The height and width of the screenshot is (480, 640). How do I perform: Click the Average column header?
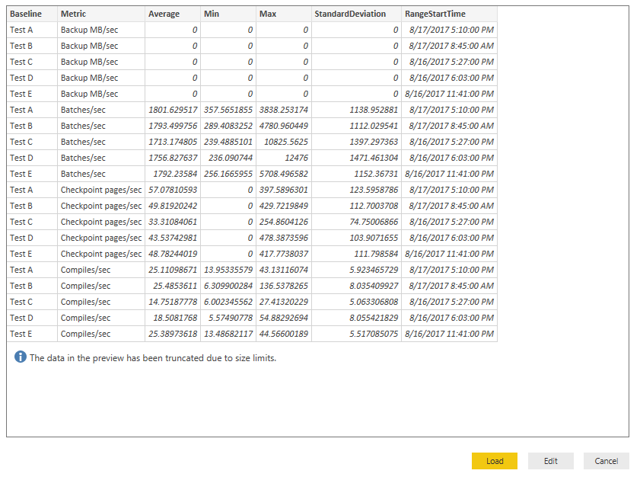(x=162, y=14)
